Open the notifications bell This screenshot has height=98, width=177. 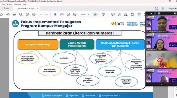163,8
